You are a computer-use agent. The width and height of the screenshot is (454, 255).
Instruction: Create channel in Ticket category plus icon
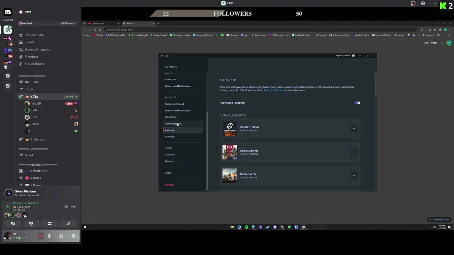pyautogui.click(x=76, y=149)
